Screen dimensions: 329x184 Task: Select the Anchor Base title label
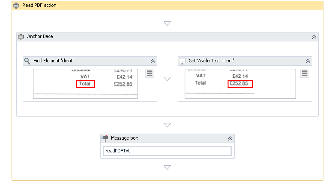click(x=40, y=37)
